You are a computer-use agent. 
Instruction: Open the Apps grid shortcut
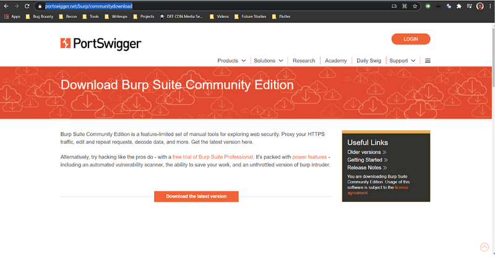12,17
